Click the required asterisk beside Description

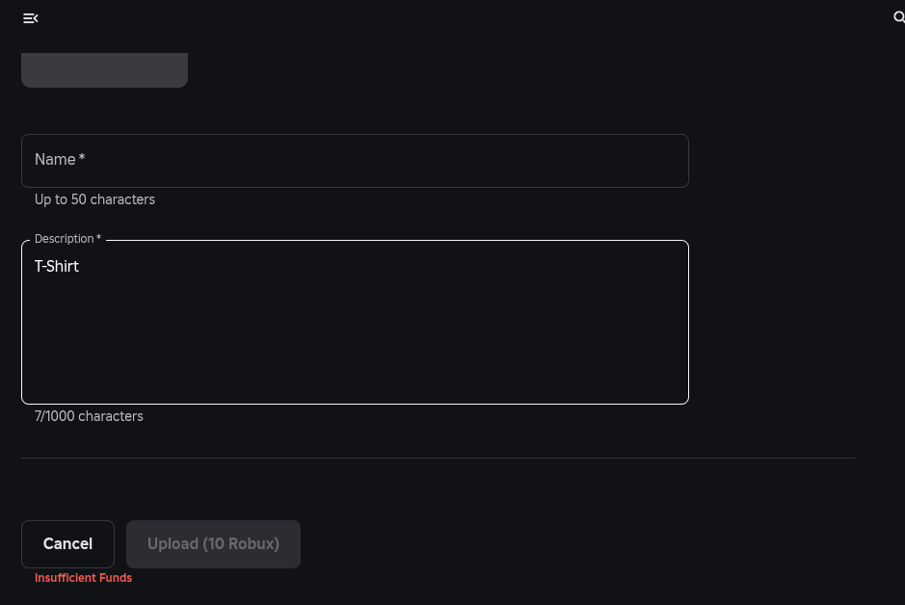98,238
